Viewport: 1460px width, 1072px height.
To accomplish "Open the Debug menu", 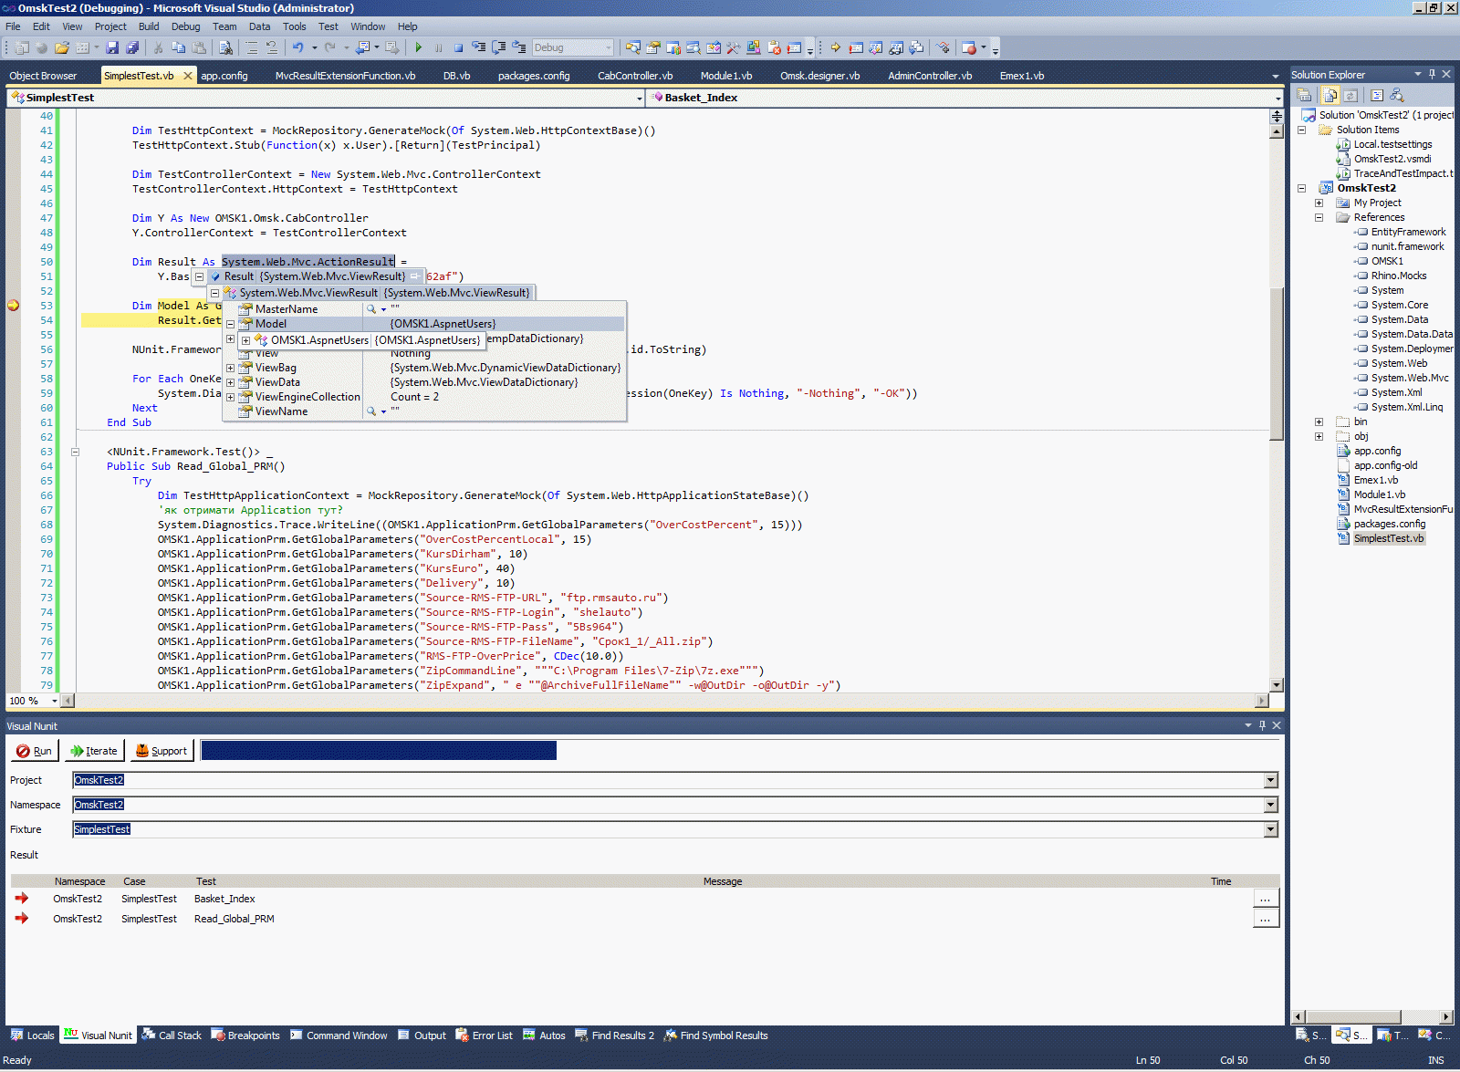I will (x=185, y=26).
